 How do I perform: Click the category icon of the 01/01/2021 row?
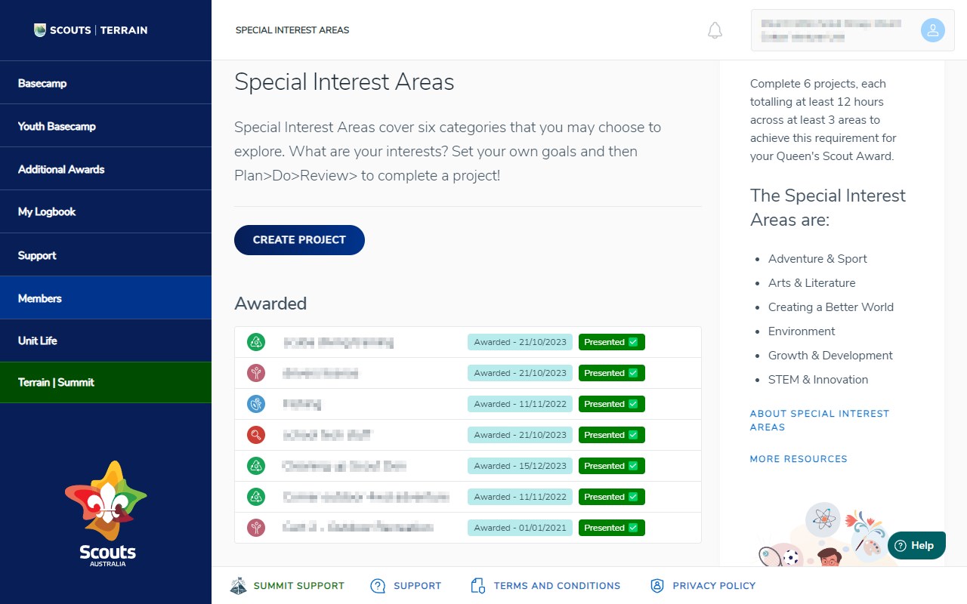(x=256, y=528)
